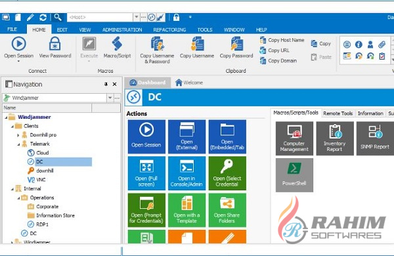This screenshot has width=394, height=256.
Task: Click ellipsis next to Windjammer data source
Action: coord(117,98)
